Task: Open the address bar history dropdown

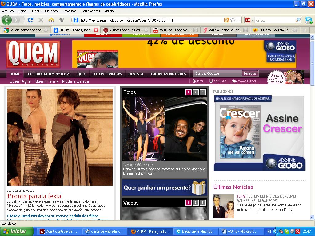Action: coord(239,20)
